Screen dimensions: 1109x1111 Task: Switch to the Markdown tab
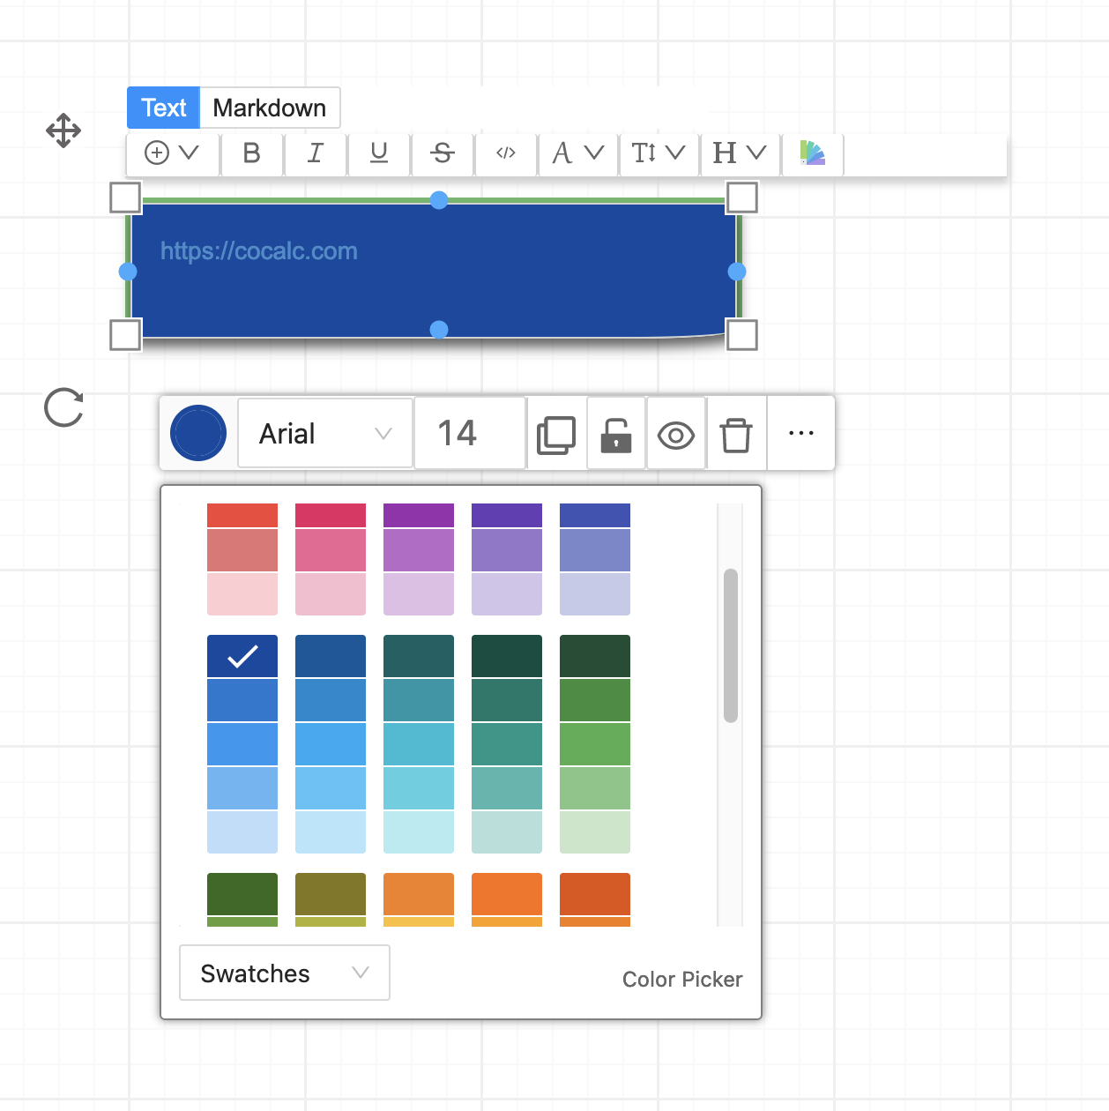(x=270, y=108)
